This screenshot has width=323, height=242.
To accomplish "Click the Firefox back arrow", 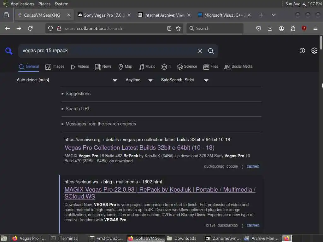I will coord(8,28).
